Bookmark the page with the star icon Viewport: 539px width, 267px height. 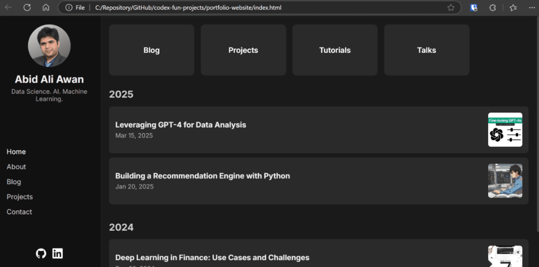pos(451,7)
